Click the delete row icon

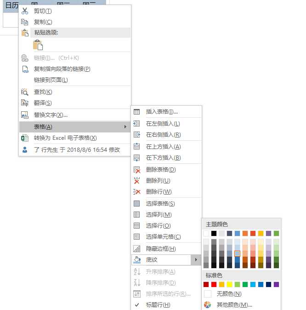137,192
